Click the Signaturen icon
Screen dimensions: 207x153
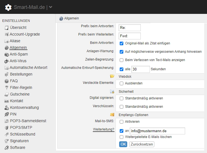pyautogui.click(x=6, y=141)
